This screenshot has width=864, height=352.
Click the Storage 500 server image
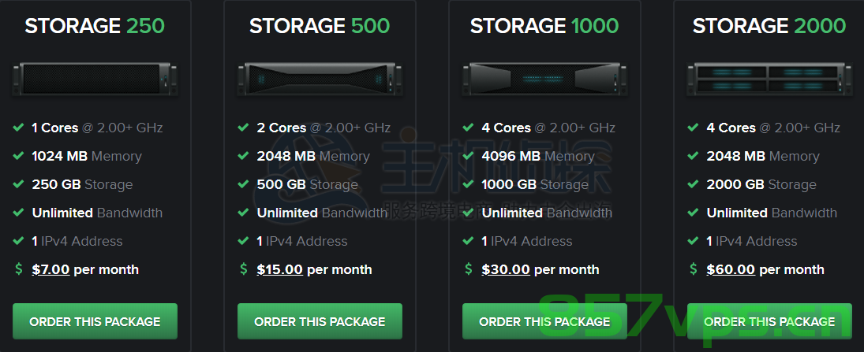pos(320,79)
